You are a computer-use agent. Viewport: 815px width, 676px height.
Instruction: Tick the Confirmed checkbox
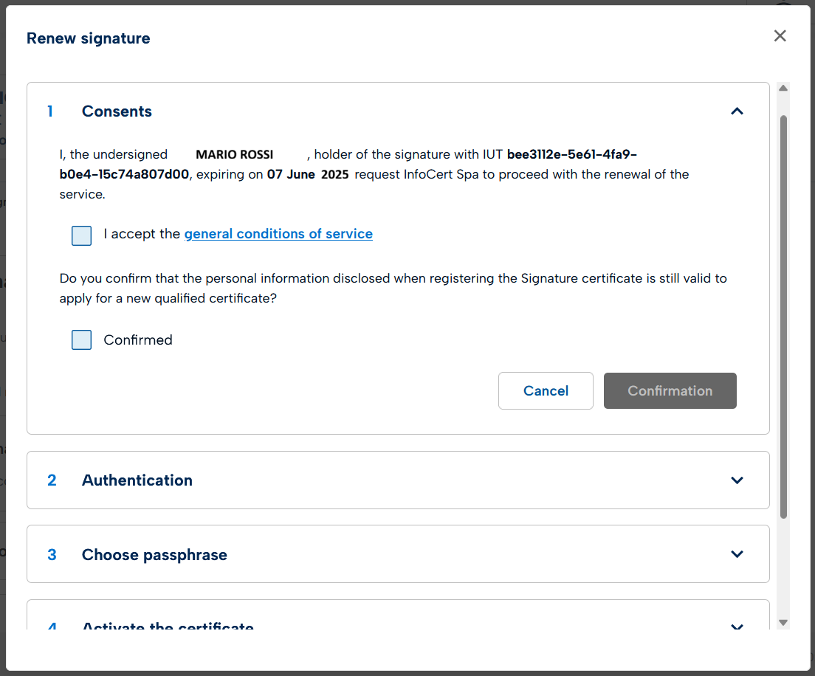coord(82,340)
